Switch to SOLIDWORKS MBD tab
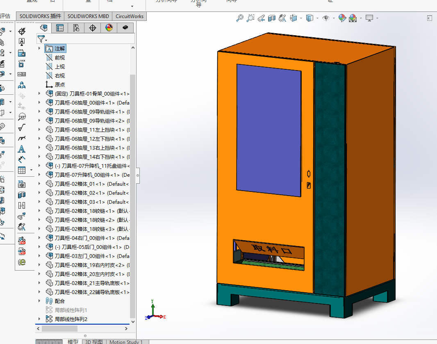This screenshot has height=344, width=437. 88,16
